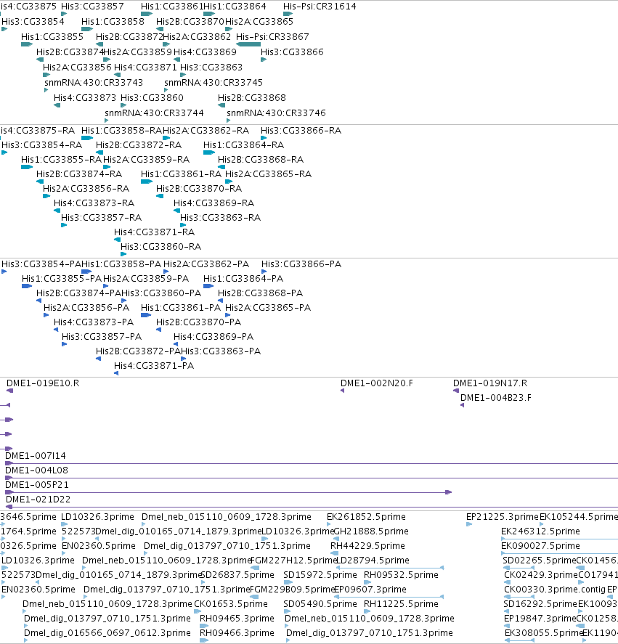Select the SD05490.5prime EST label

tap(320, 603)
